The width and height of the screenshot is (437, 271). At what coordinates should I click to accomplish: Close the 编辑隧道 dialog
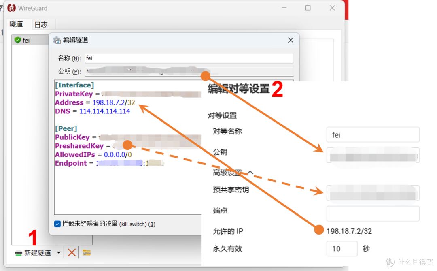[291, 40]
